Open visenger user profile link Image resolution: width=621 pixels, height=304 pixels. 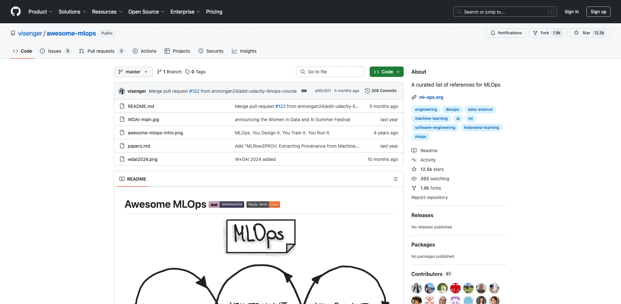30,33
